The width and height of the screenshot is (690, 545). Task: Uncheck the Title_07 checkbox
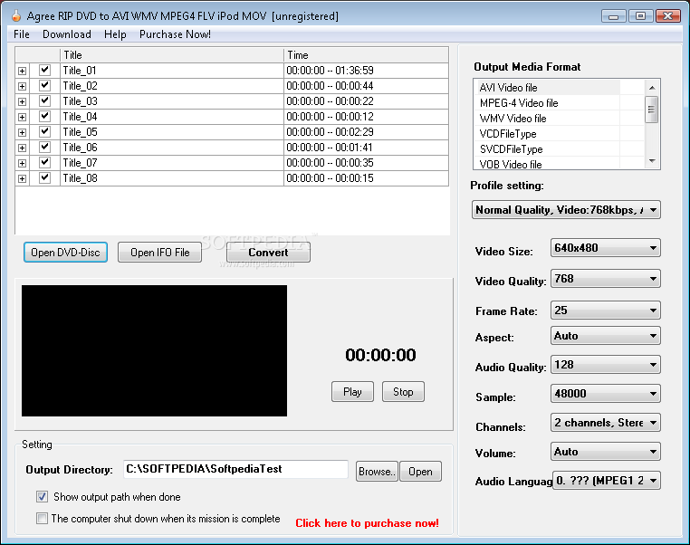[44, 162]
